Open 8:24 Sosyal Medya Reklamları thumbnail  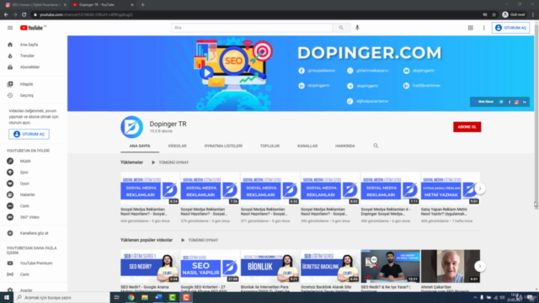(x=150, y=189)
